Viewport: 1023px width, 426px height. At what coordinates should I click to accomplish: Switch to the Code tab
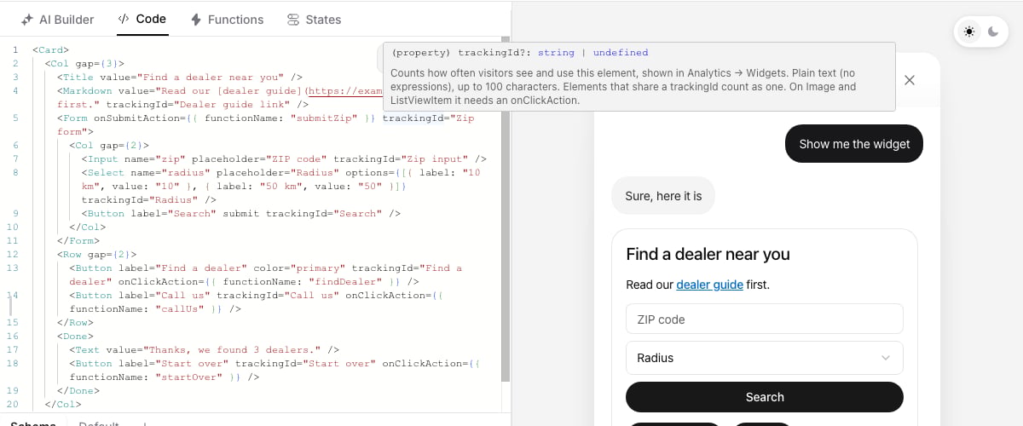point(142,19)
